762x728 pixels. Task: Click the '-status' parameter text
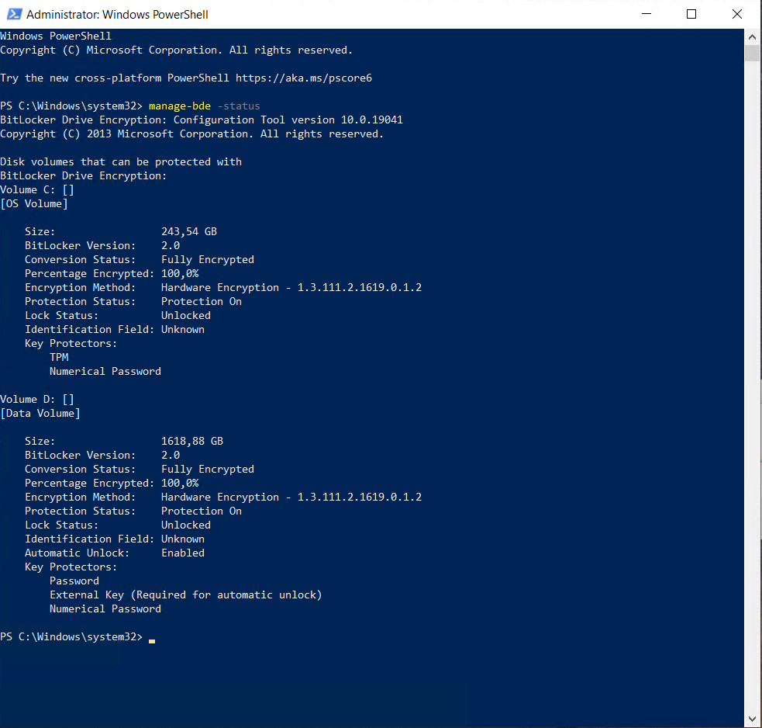[238, 106]
